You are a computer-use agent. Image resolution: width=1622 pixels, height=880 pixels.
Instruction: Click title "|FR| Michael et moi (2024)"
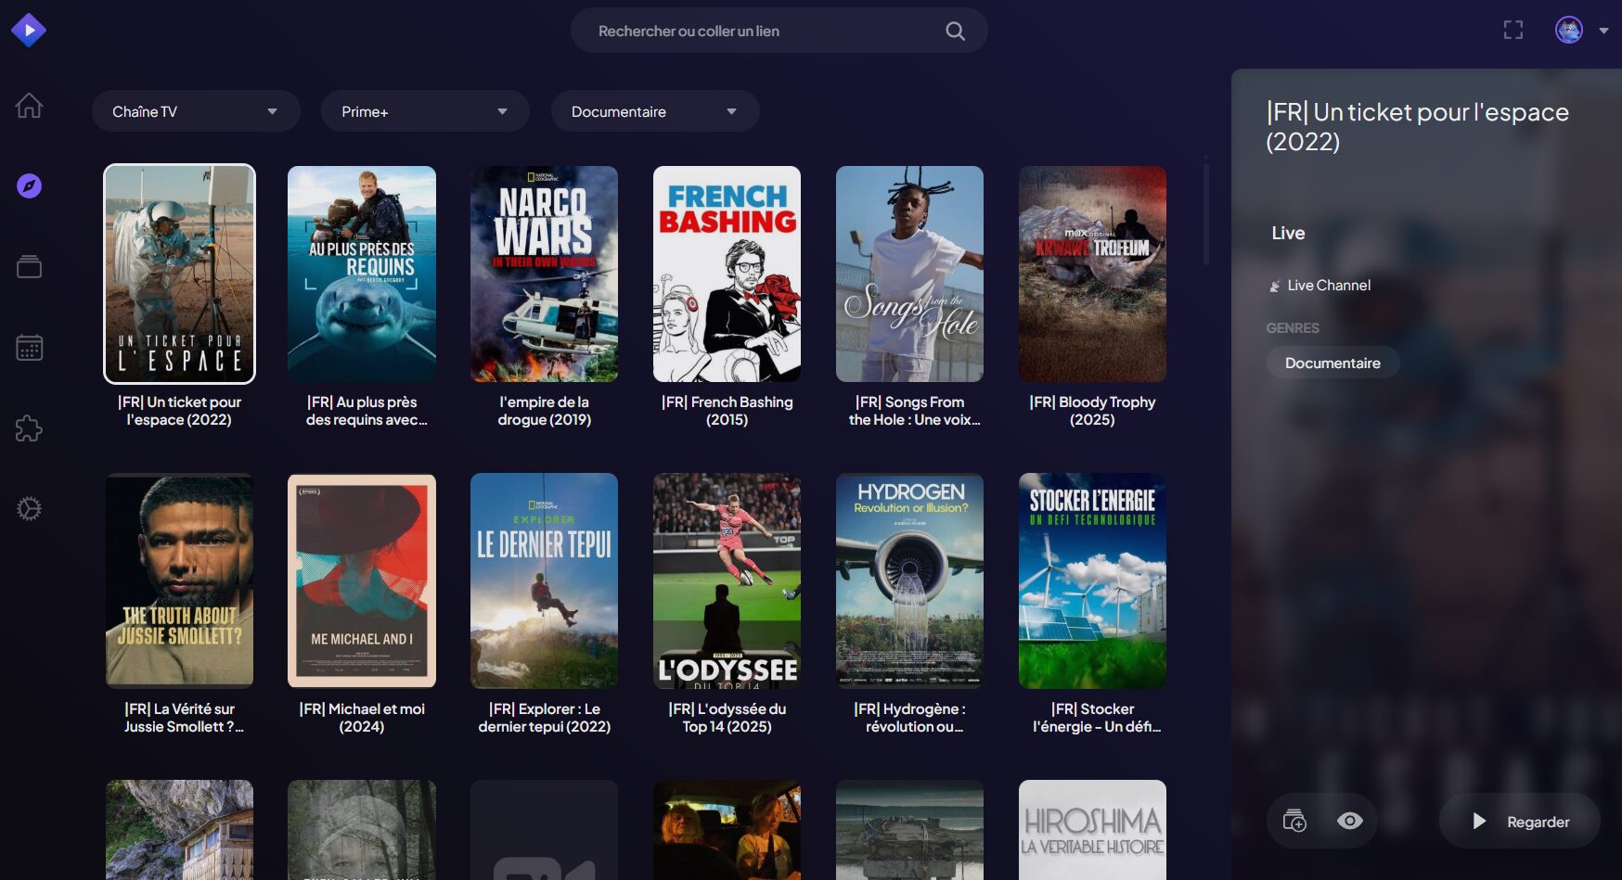coord(362,718)
